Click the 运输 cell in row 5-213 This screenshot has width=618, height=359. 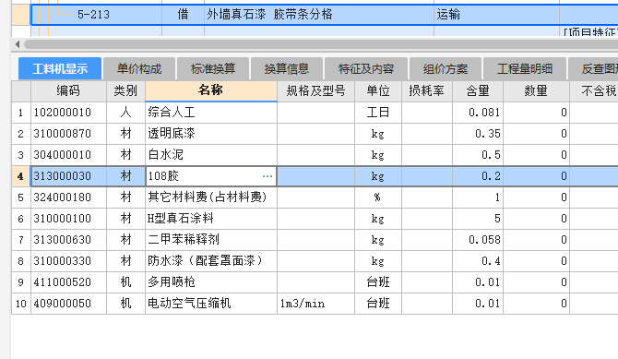(496, 15)
